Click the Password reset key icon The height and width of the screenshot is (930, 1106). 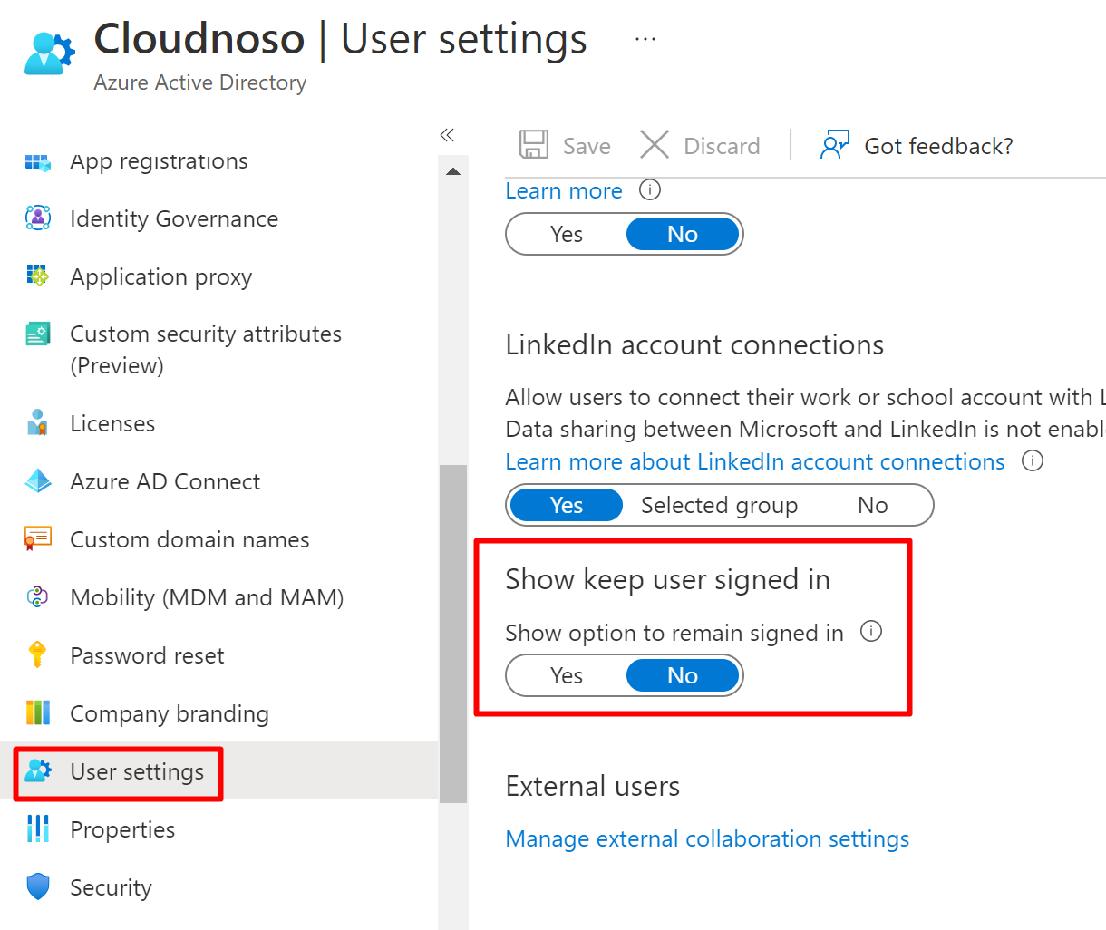click(x=38, y=654)
